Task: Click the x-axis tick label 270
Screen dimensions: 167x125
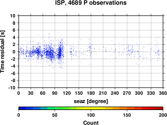Action: click(127, 93)
